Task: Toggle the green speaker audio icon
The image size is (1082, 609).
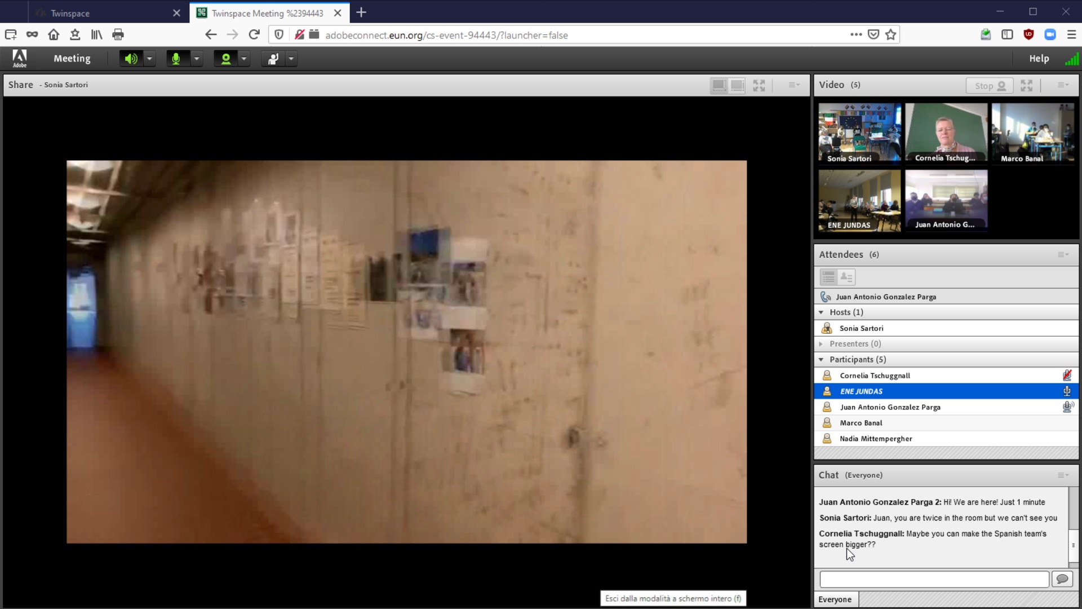Action: [131, 59]
